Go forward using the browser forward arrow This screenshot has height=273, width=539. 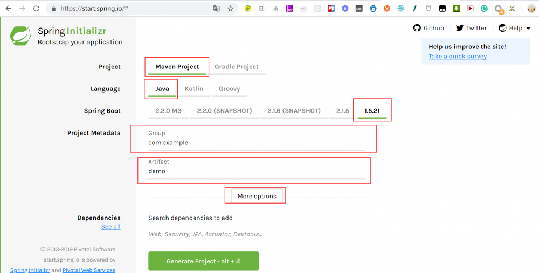tap(22, 9)
